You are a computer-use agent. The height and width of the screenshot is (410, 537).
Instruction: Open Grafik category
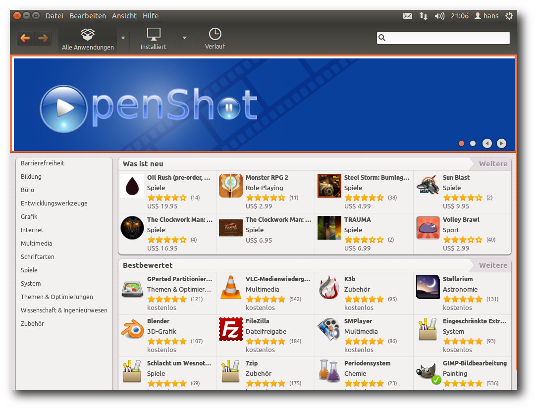coord(29,216)
